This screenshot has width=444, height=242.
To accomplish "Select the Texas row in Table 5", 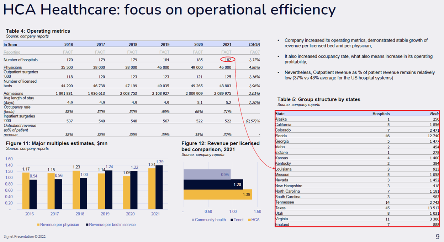I will (357, 208).
